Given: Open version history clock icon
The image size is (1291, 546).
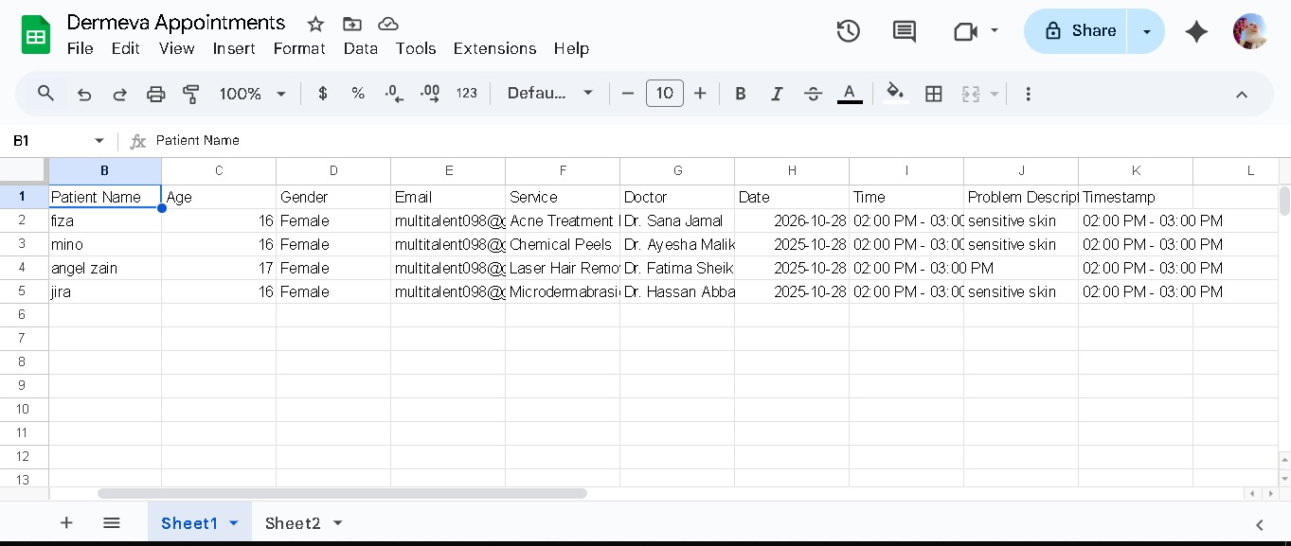Looking at the screenshot, I should coord(848,31).
